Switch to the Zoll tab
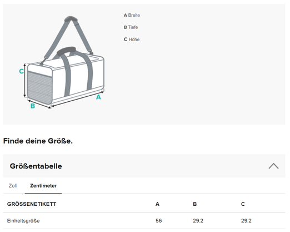This screenshot has width=290, height=232. 13,186
